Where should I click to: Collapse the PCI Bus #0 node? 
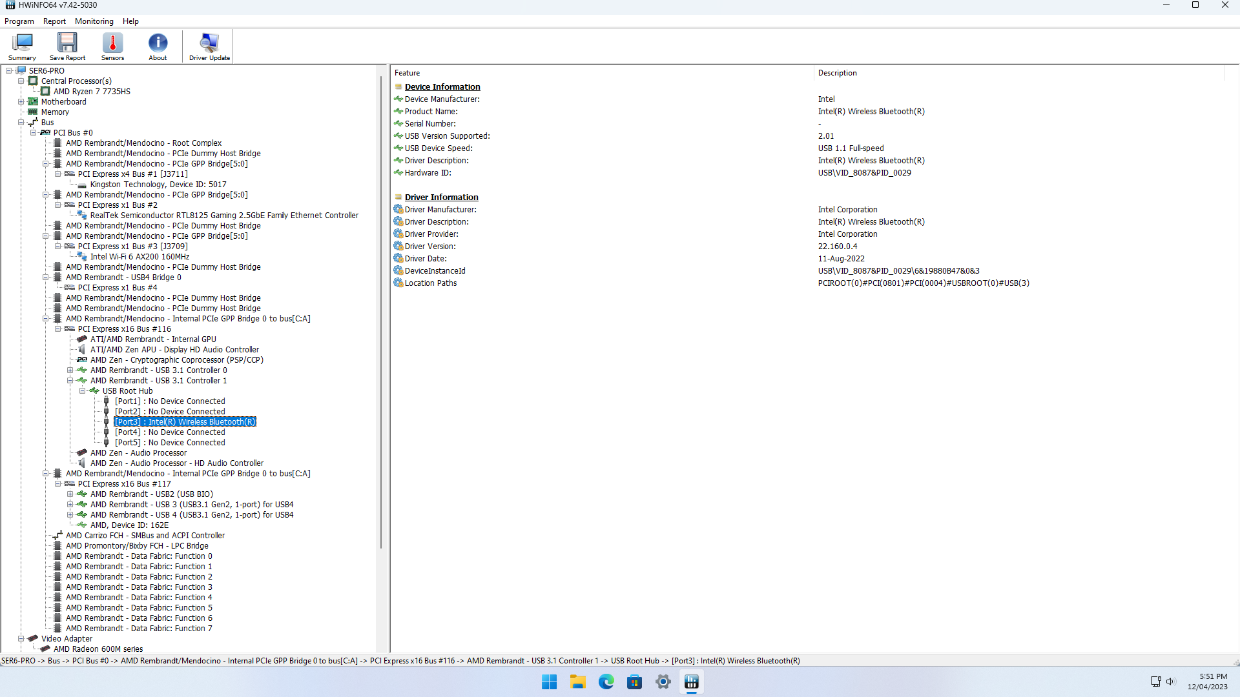[x=34, y=132]
